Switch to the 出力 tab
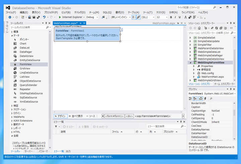Screen dimensions: 241x164 [68, 151]
